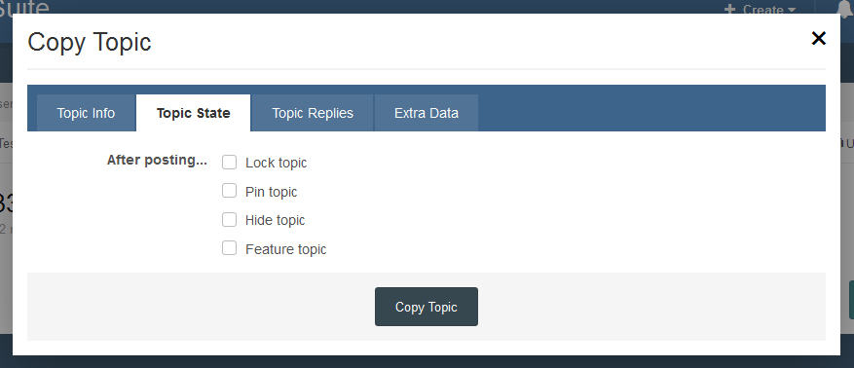Toggle the Feature topic checkbox
The image size is (854, 368).
pos(229,249)
